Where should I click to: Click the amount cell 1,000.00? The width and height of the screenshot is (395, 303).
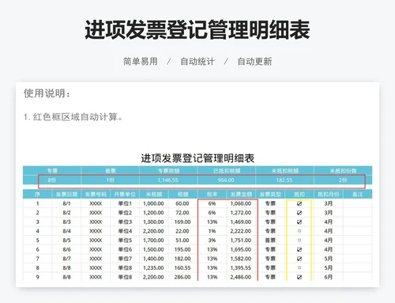click(x=153, y=203)
